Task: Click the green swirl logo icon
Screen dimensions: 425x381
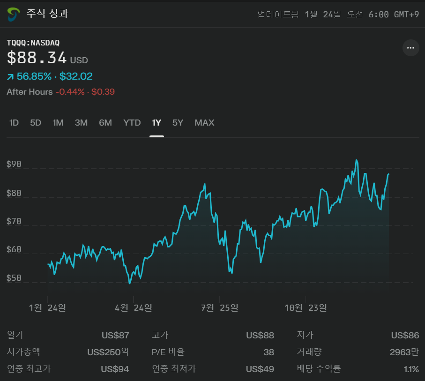Action: [x=14, y=15]
